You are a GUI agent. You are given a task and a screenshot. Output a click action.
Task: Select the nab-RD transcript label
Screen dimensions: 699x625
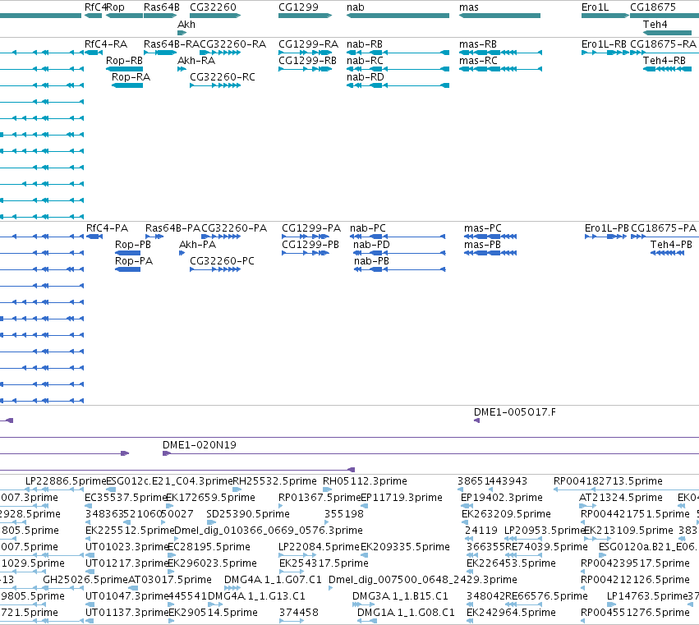(365, 76)
